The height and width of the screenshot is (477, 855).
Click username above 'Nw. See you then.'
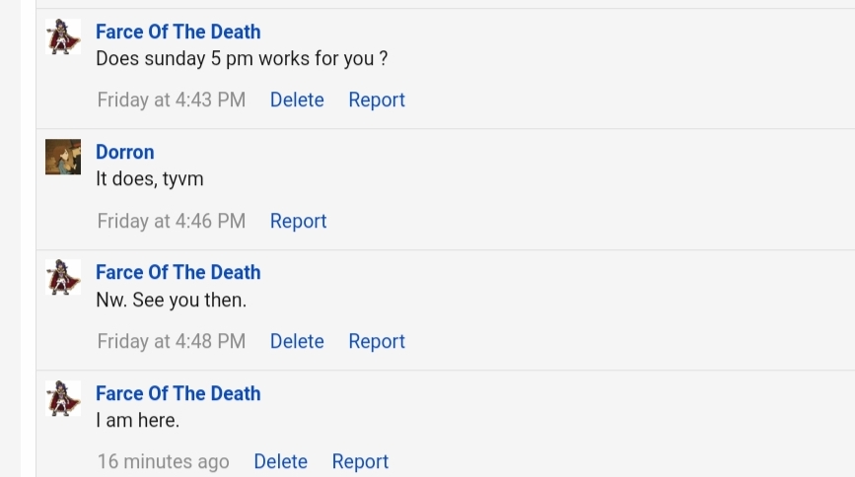pyautogui.click(x=178, y=272)
